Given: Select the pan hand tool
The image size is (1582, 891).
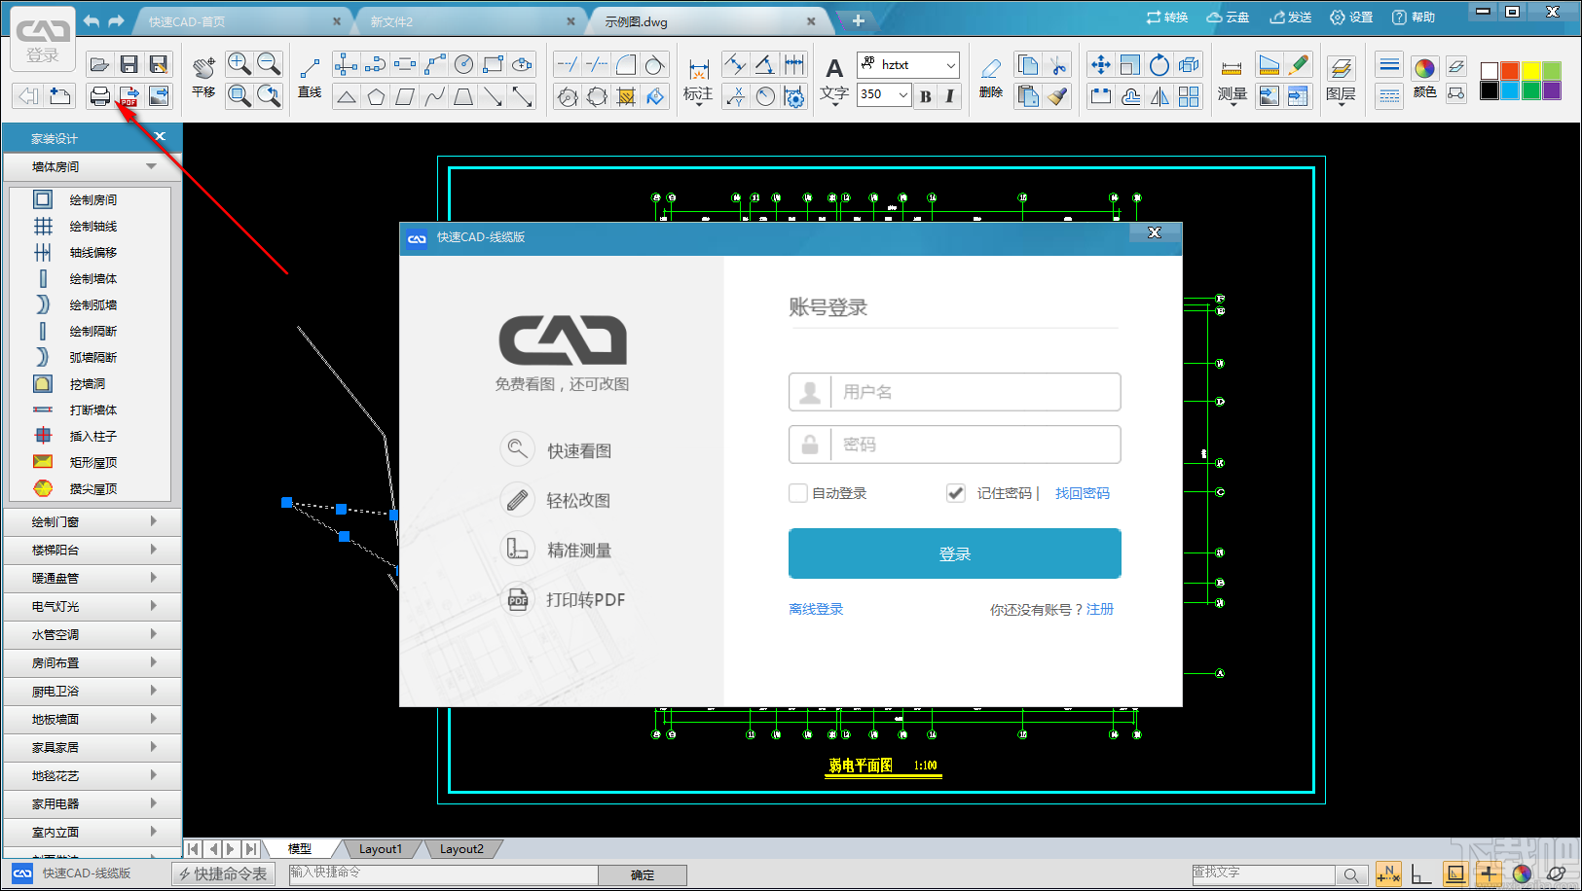Looking at the screenshot, I should 203,68.
